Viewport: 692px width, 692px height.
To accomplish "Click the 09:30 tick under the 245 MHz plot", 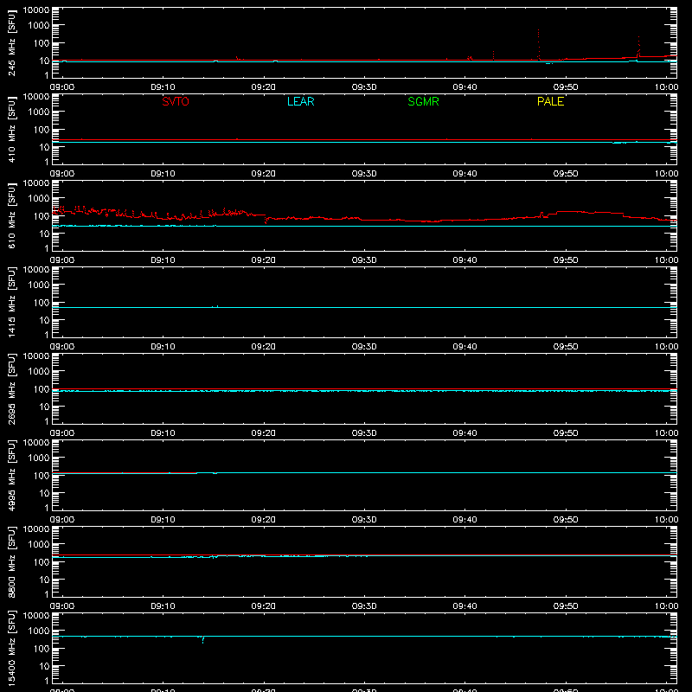I will pyautogui.click(x=364, y=87).
